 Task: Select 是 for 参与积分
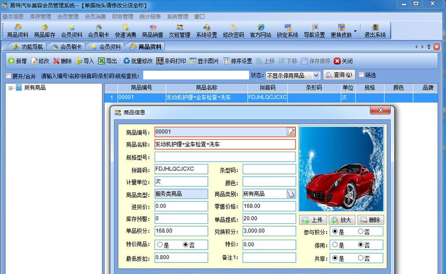tap(335, 232)
